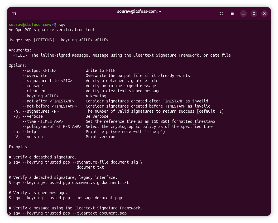Click the --signature-file <SIG> option

pyautogui.click(x=47, y=81)
